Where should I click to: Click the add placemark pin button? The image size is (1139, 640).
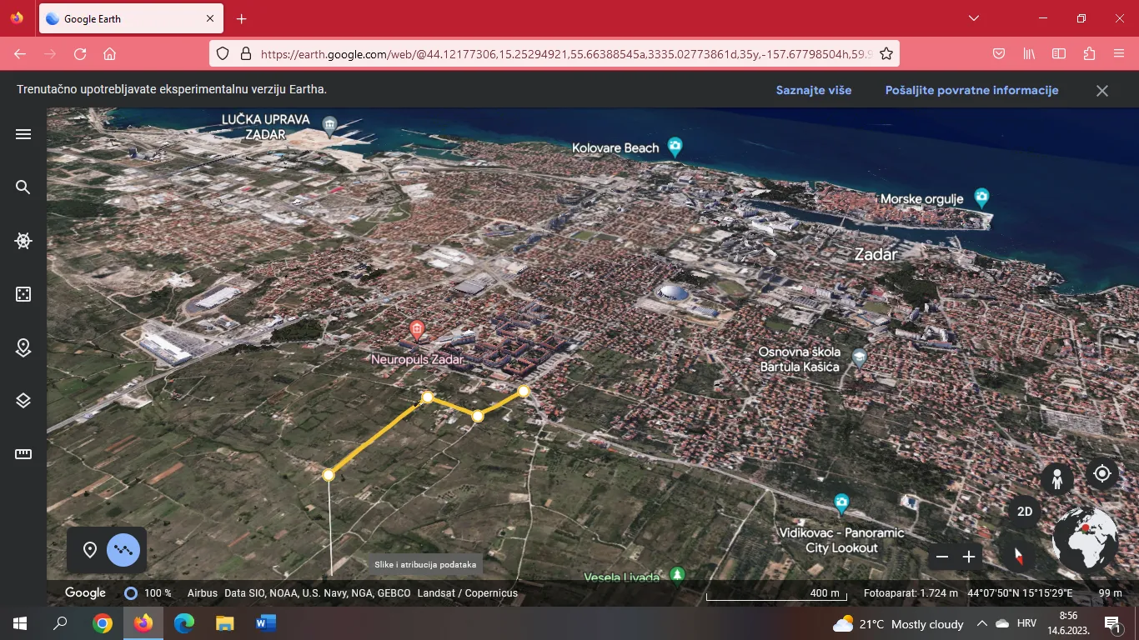click(90, 550)
